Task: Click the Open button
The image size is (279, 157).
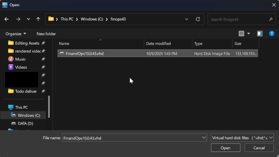Action: [x=225, y=148]
